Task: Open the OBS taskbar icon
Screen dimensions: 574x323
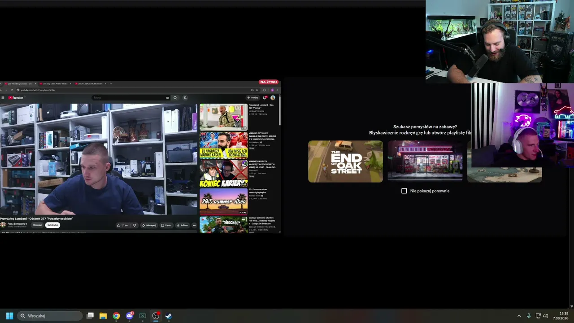Action: click(156, 316)
